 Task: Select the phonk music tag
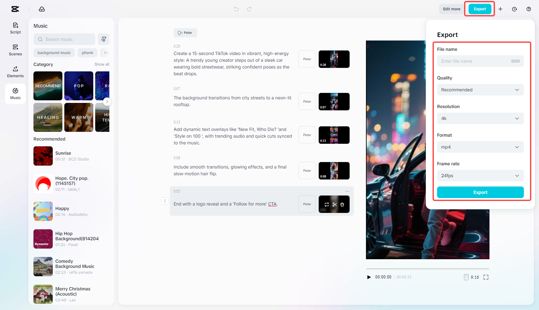[x=87, y=52]
